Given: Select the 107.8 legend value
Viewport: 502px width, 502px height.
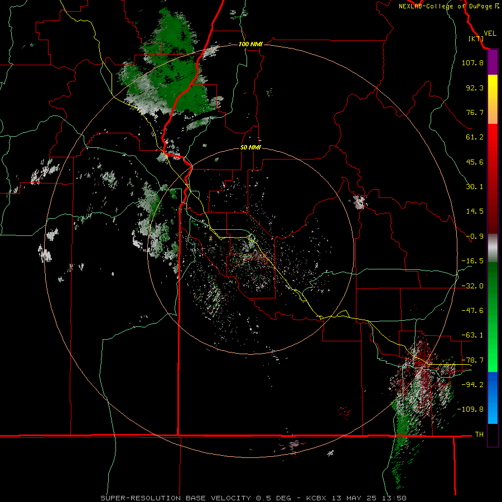Looking at the screenshot, I should 472,62.
